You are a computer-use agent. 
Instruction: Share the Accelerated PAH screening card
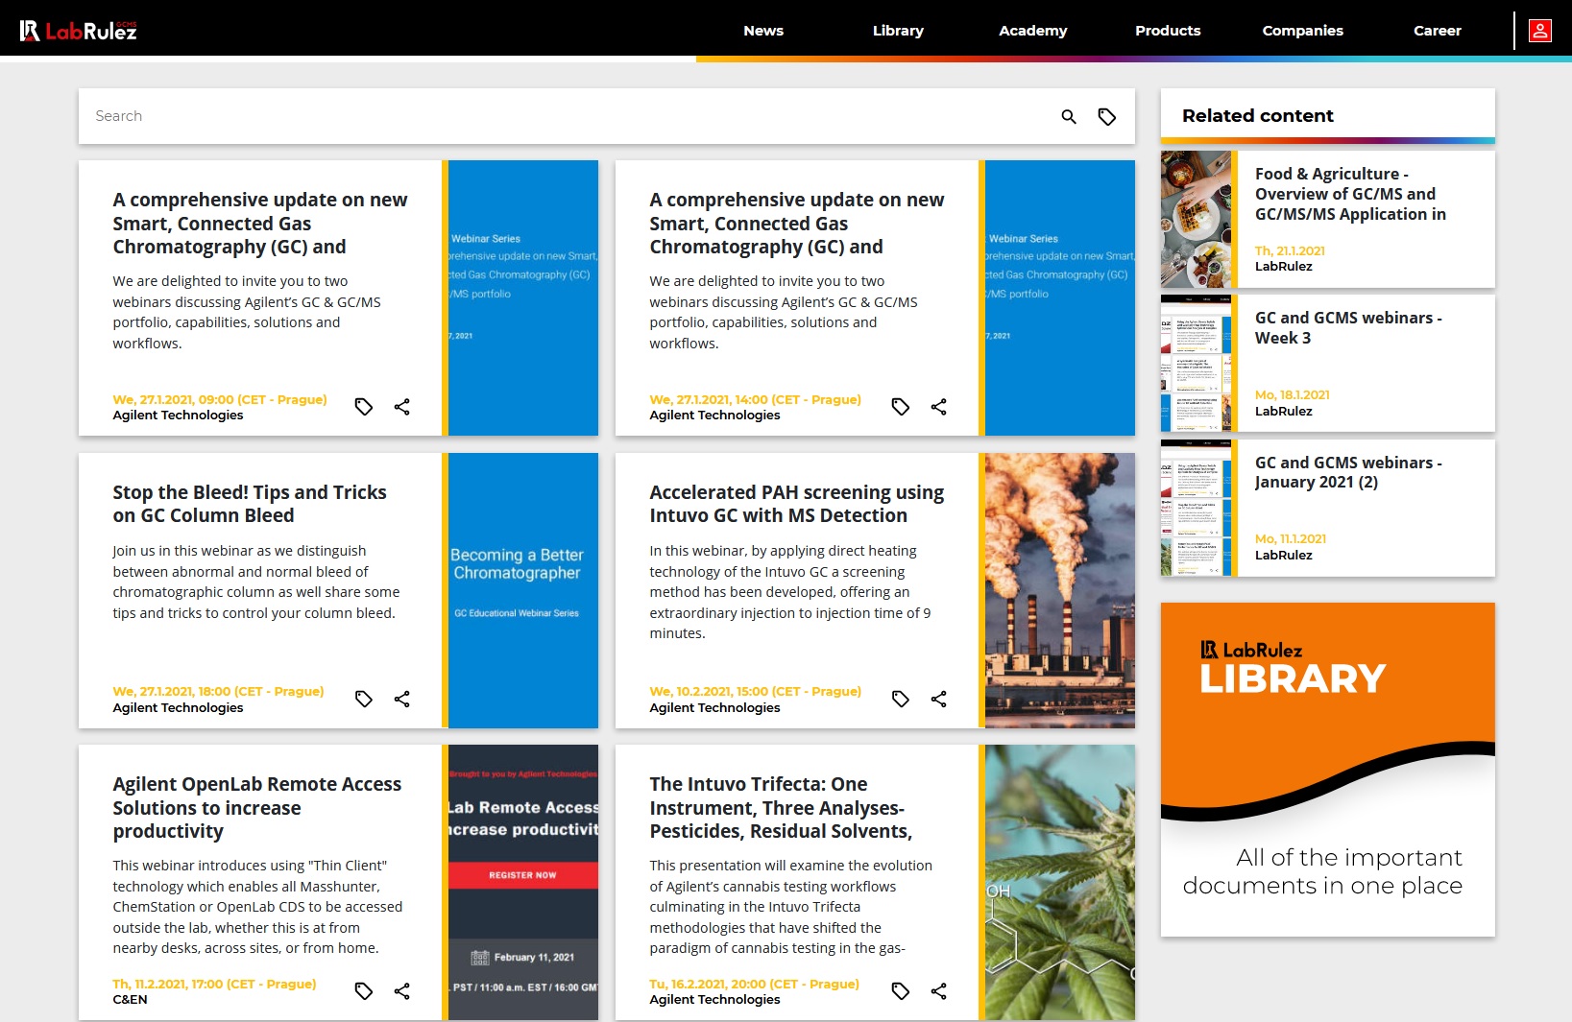pyautogui.click(x=939, y=699)
